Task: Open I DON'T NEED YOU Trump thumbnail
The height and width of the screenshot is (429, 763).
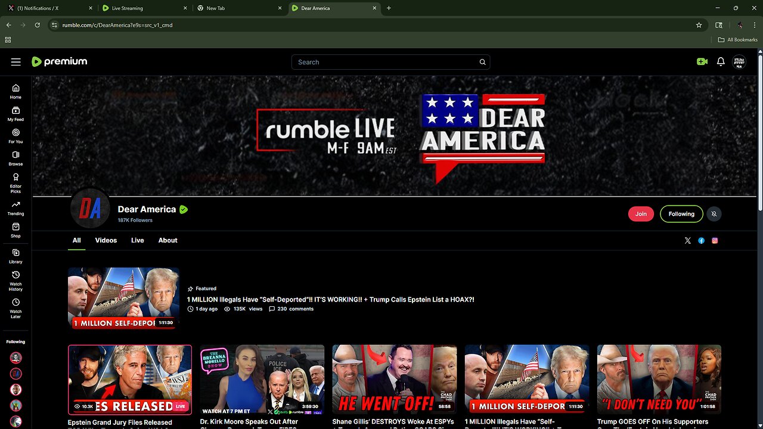Action: coord(659,380)
